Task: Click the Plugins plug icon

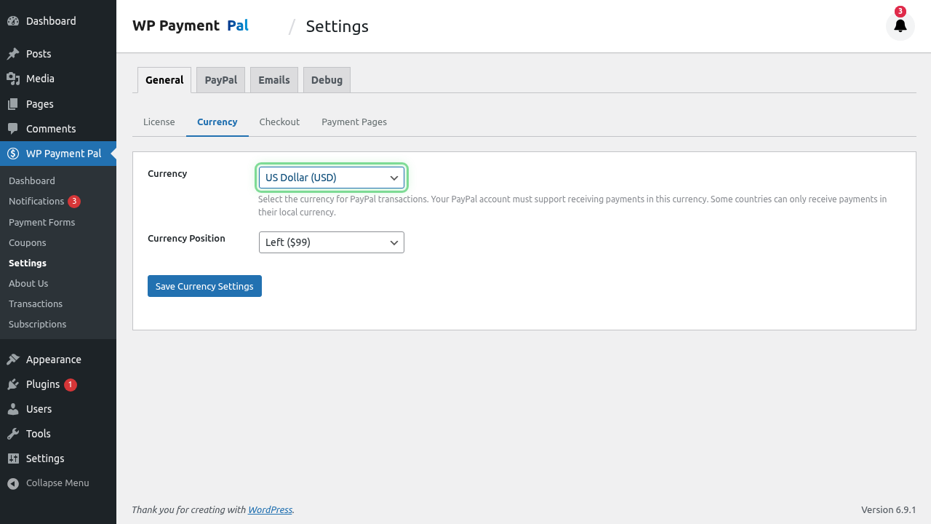Action: click(x=13, y=384)
